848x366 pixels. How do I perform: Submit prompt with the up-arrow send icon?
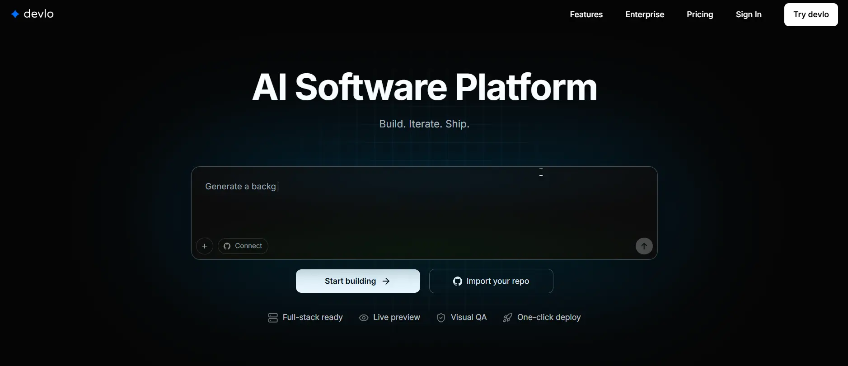coord(644,246)
